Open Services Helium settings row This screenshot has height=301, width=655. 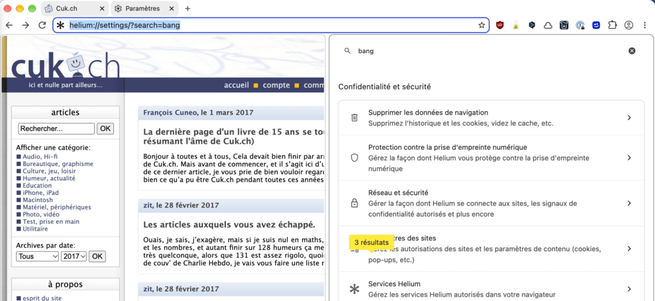(x=491, y=288)
